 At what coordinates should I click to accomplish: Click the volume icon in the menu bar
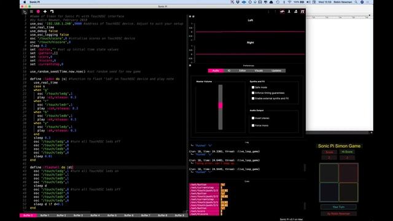tap(308, 2)
